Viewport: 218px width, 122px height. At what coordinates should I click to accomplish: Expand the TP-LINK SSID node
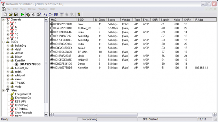point(8,83)
